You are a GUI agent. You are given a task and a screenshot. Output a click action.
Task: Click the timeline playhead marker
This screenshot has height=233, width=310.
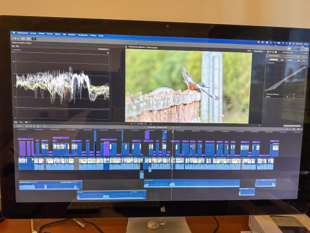pos(172,132)
